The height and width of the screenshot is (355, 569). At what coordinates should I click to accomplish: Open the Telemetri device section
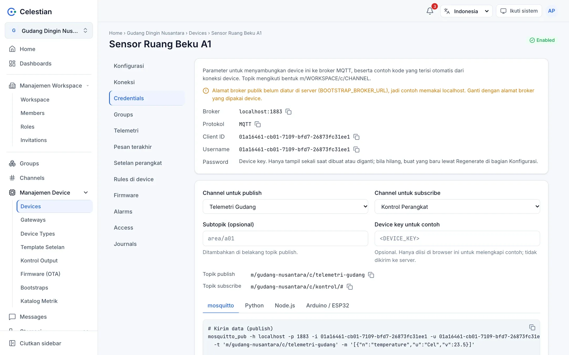tap(147, 130)
